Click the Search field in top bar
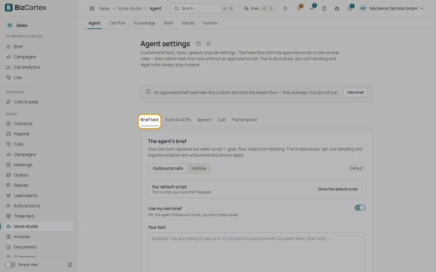 click(x=204, y=8)
